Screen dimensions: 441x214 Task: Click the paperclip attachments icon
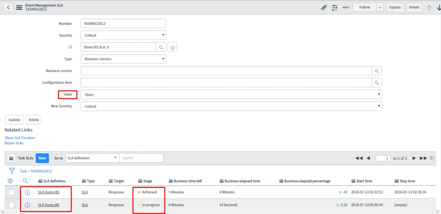(x=324, y=7)
